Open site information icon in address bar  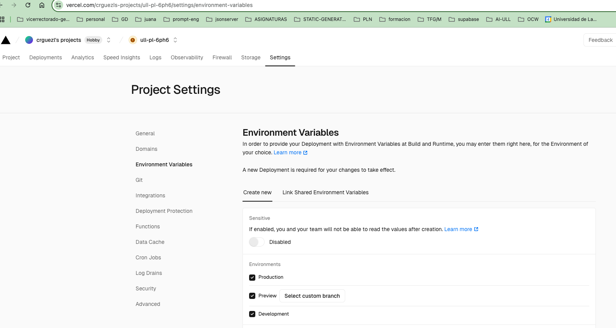click(59, 5)
